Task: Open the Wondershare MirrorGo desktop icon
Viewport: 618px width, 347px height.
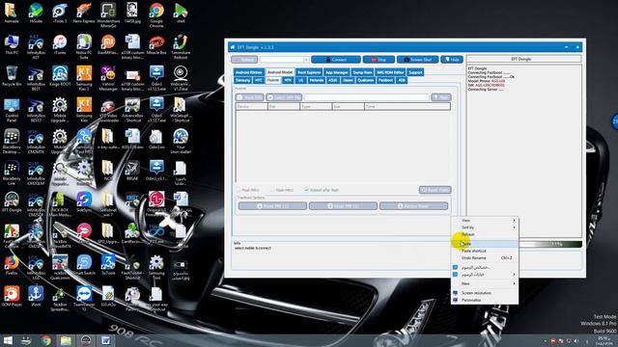Action: point(108,15)
